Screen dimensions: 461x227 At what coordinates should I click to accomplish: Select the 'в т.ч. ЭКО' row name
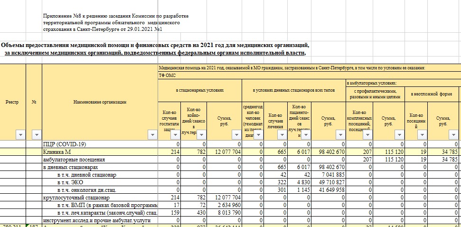100,182
